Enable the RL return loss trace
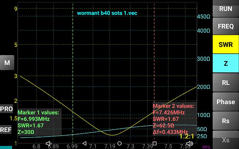239x149 pixels. coord(226,83)
